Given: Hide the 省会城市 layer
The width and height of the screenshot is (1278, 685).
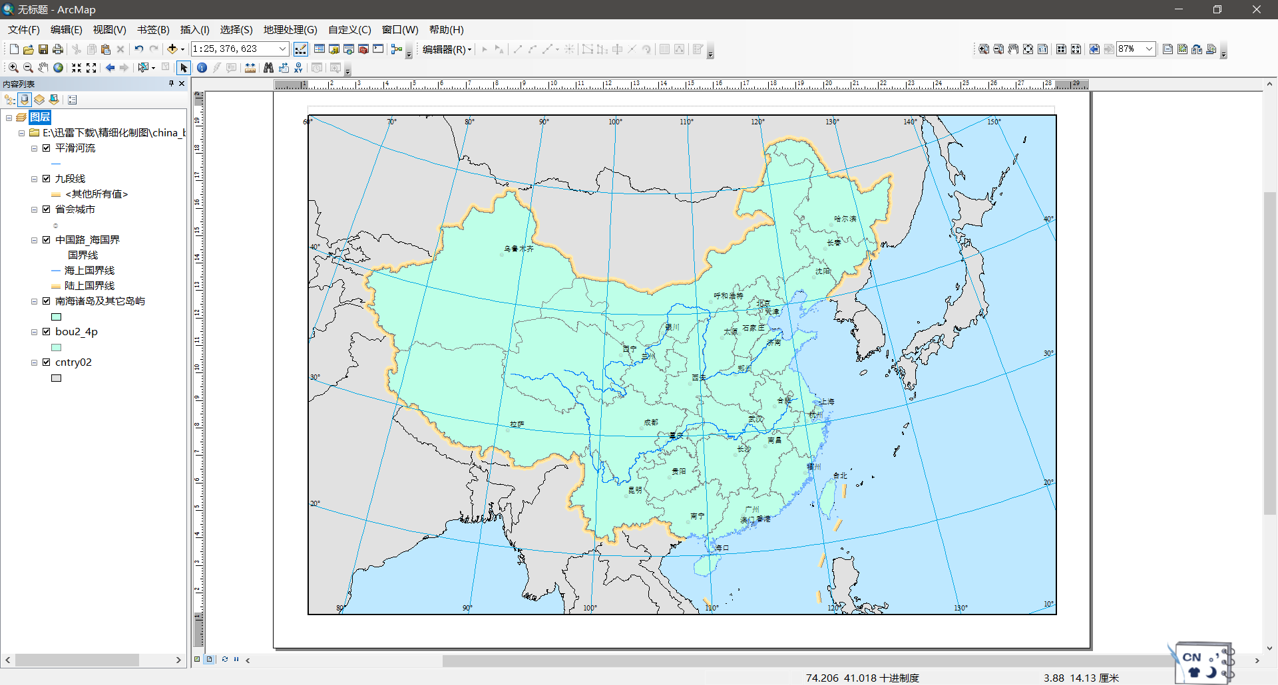Looking at the screenshot, I should 47,209.
